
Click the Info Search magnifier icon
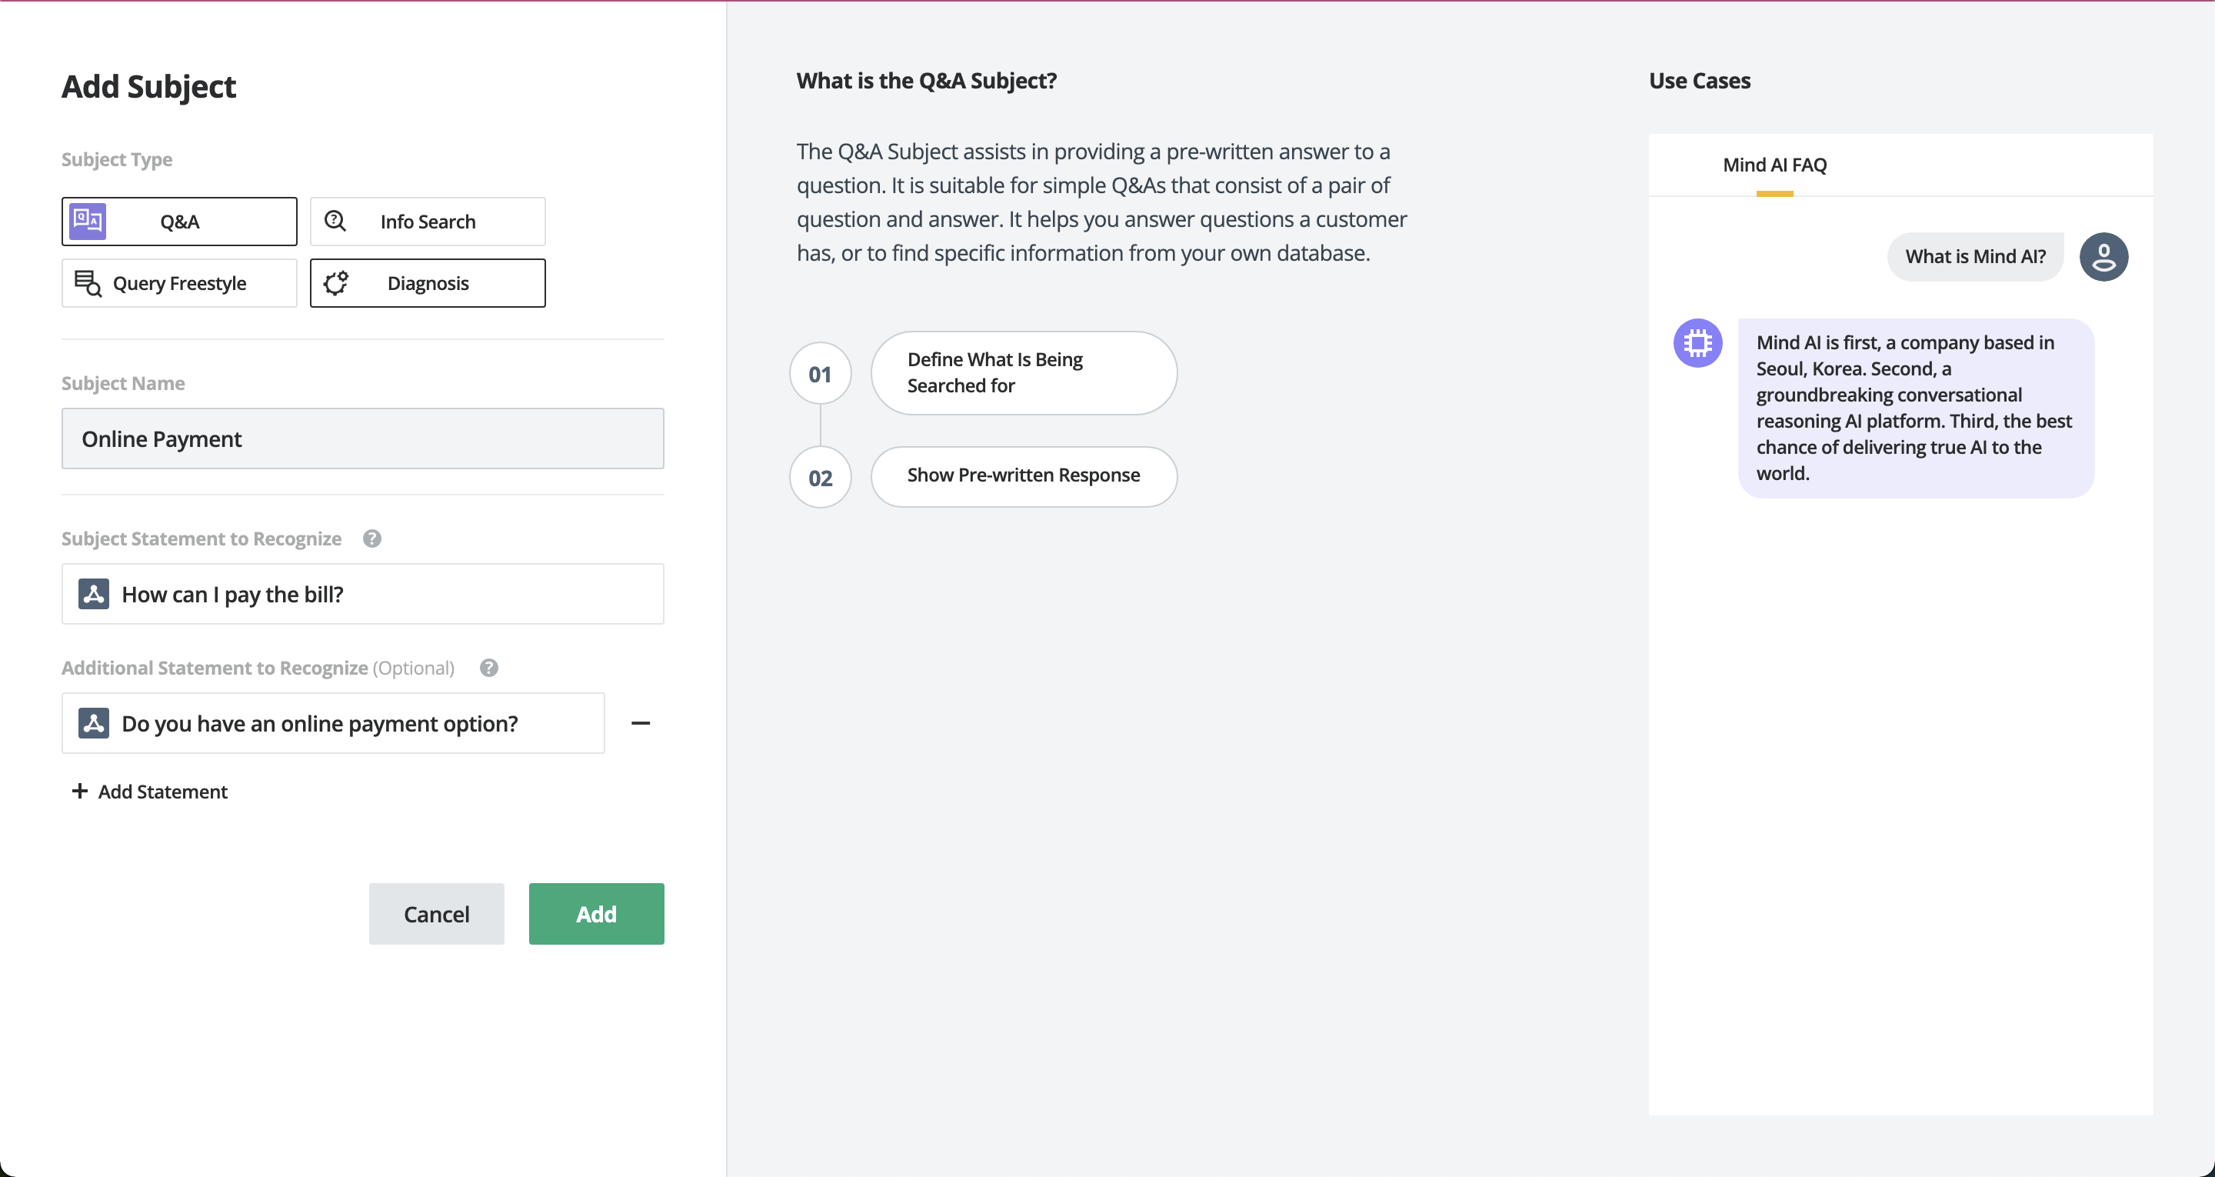(335, 221)
